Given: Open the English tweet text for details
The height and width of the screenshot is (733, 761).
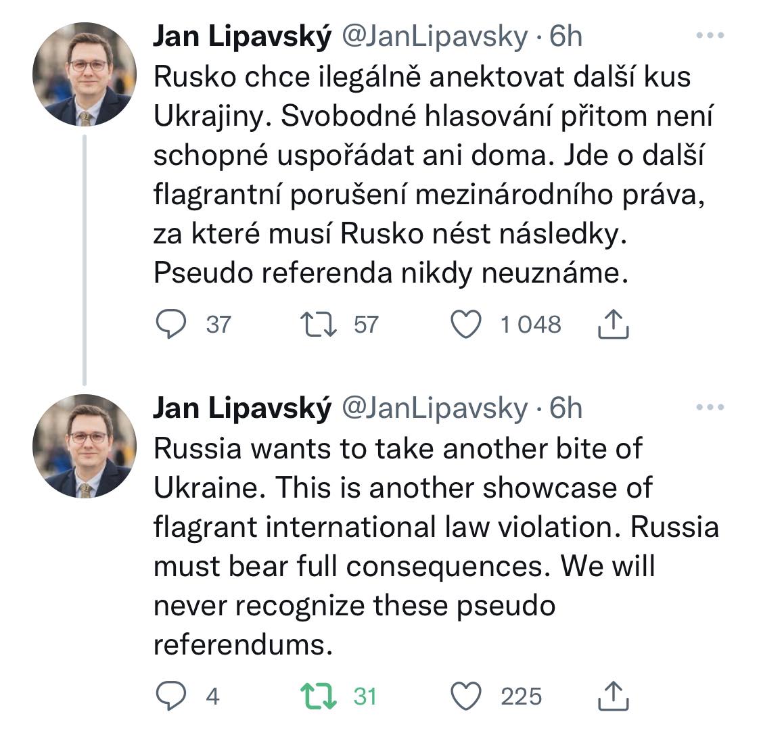Looking at the screenshot, I should coord(436,547).
